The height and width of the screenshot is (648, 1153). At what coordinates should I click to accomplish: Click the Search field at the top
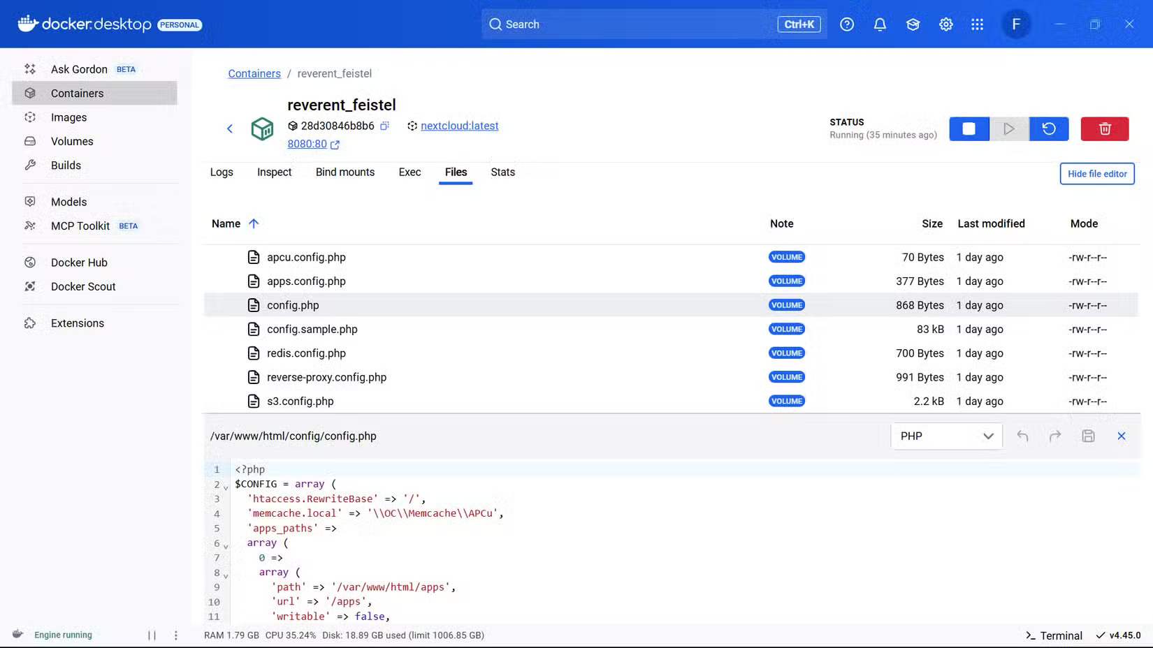point(629,24)
